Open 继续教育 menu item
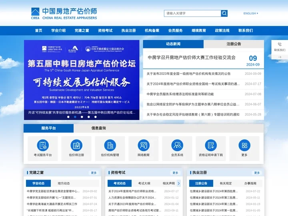288x216 pixels. coord(199,30)
